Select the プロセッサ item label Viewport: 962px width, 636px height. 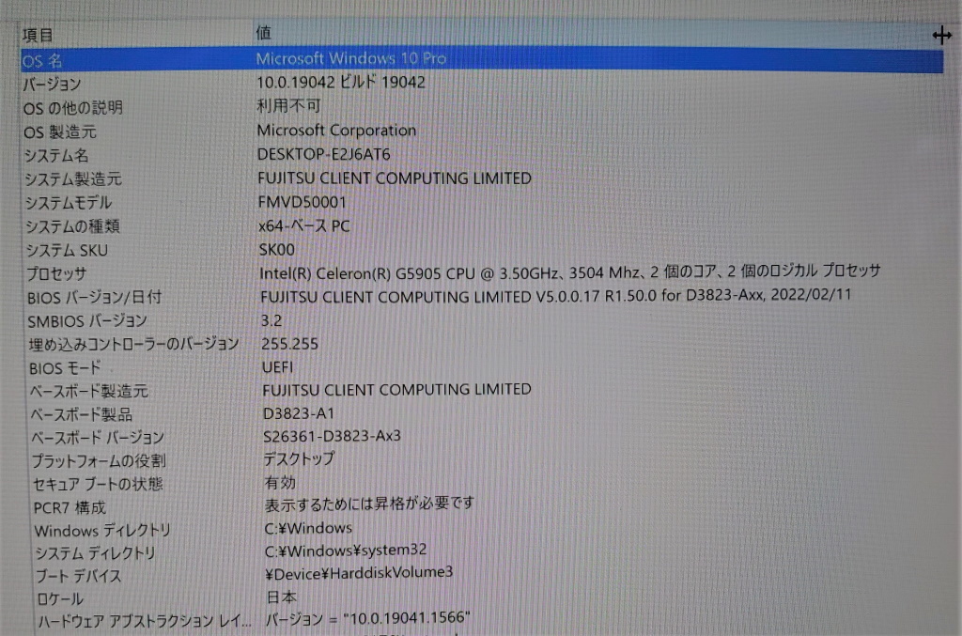coord(56,274)
